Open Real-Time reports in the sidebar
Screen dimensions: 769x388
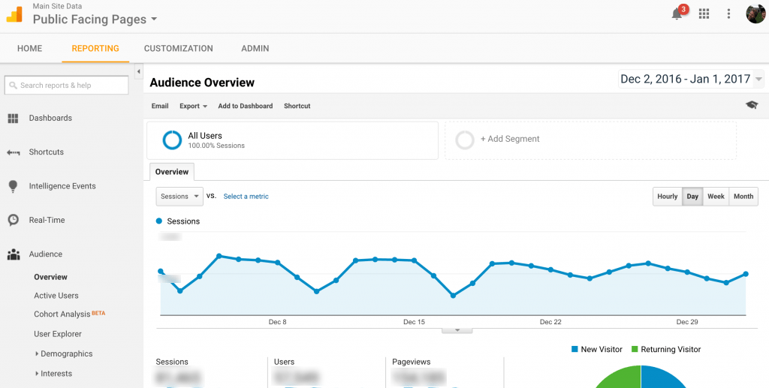tap(47, 220)
